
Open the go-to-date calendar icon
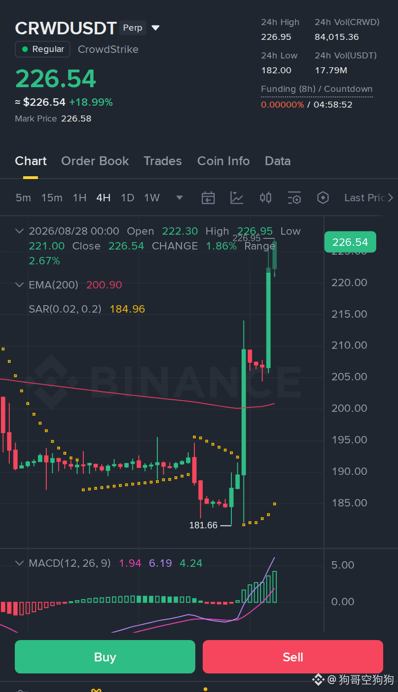click(208, 198)
